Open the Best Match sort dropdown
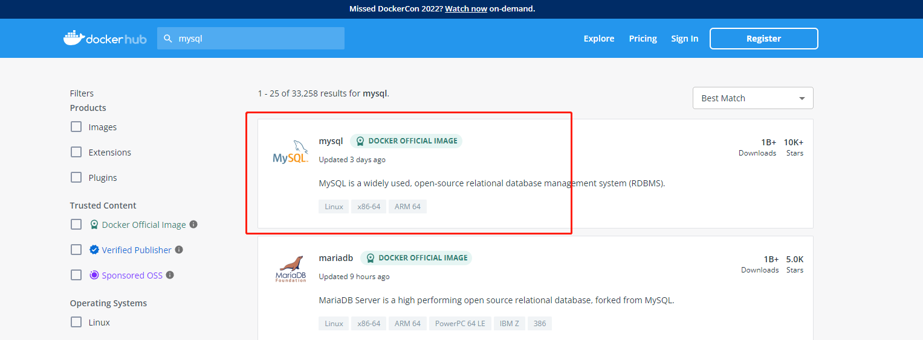 click(x=753, y=98)
